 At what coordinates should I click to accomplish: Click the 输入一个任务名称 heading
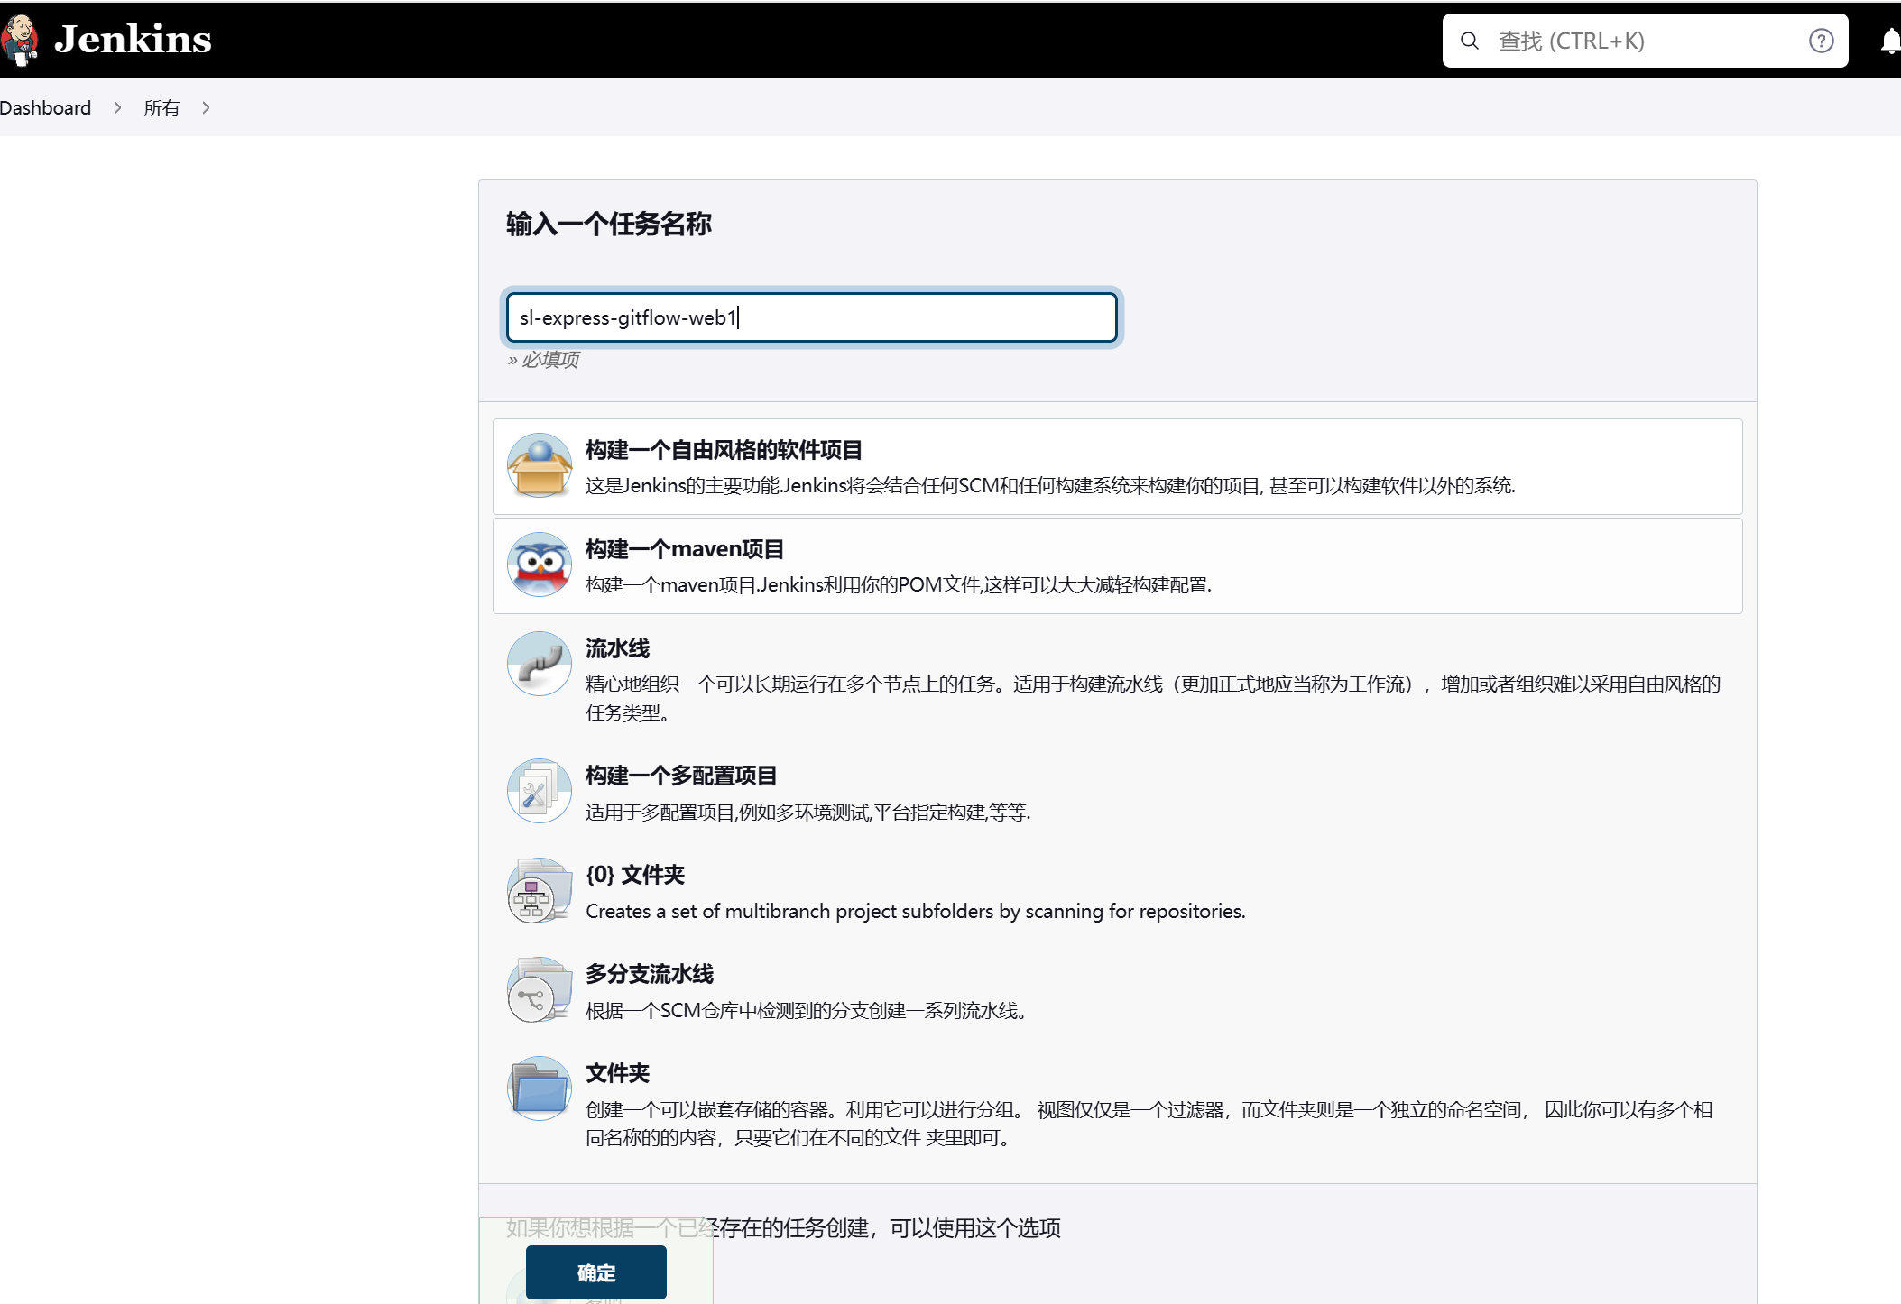point(609,224)
